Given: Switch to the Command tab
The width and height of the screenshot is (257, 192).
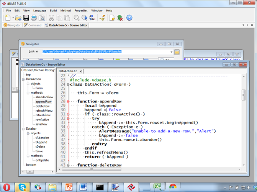Looking at the screenshot, I should pos(33,25).
